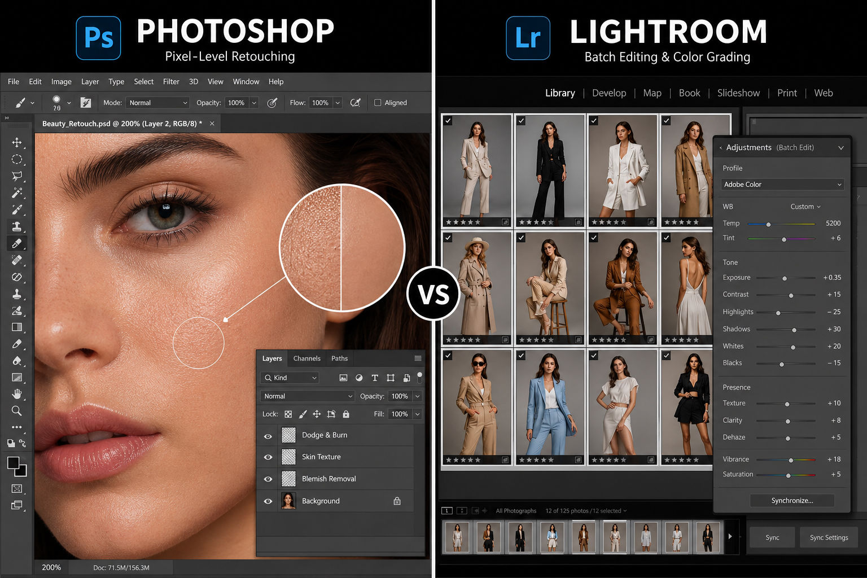Click the Temp slider handle
The height and width of the screenshot is (578, 867).
768,224
